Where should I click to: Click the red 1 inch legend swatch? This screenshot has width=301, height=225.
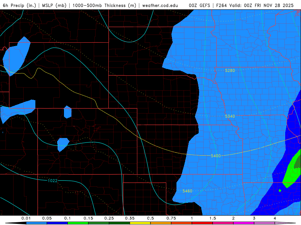[202, 223]
